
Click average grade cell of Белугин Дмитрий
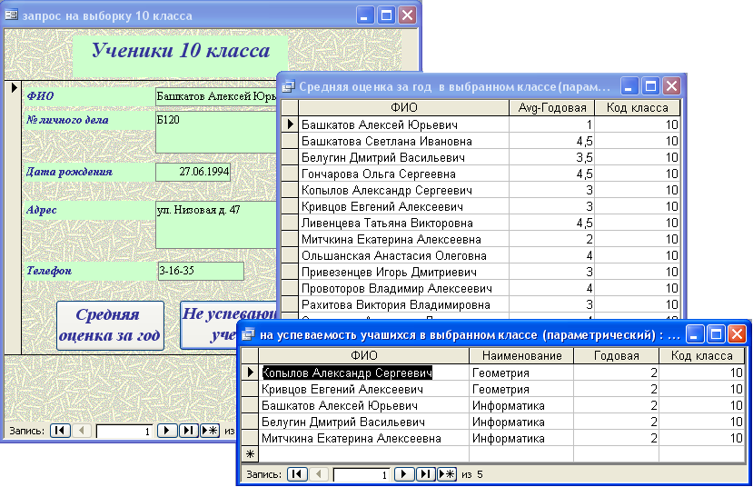coord(551,157)
